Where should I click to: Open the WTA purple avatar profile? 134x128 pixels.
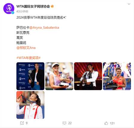9,9
